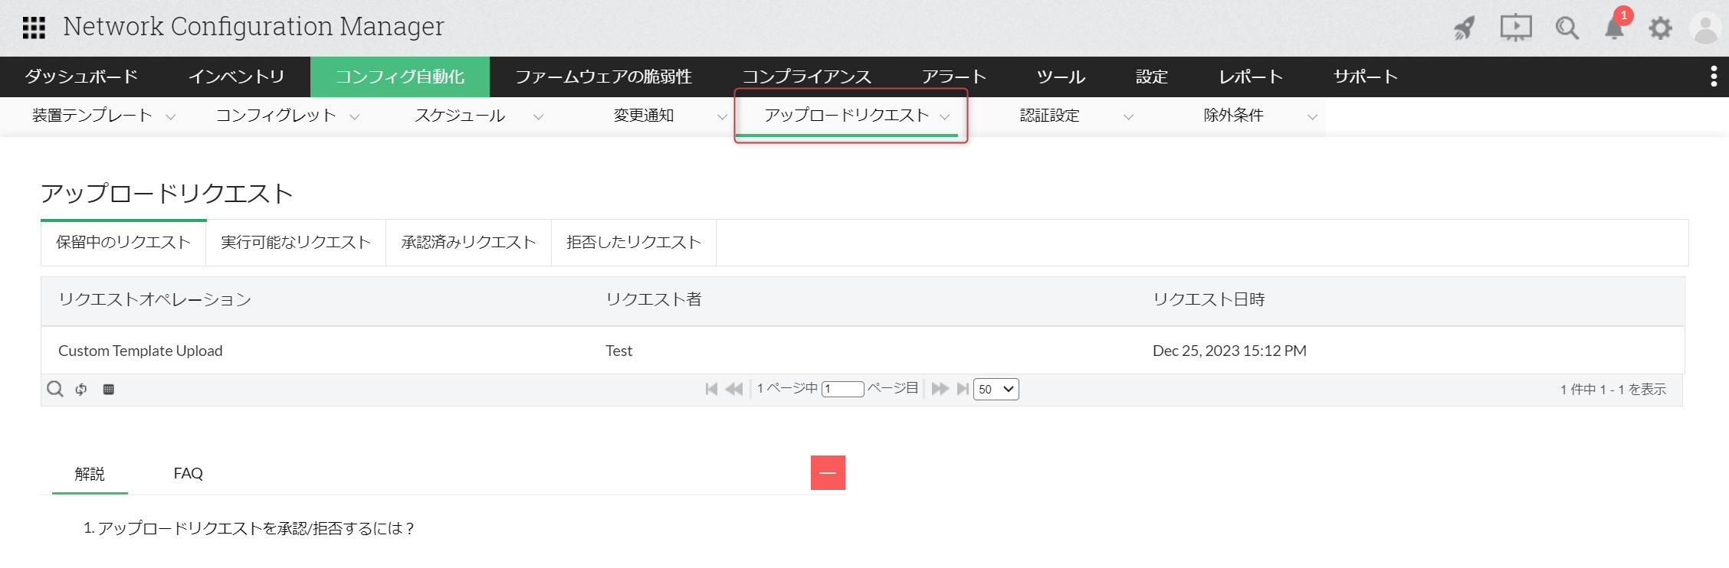Expand the 除外条件 submenu
The width and height of the screenshot is (1729, 568).
tap(1312, 117)
